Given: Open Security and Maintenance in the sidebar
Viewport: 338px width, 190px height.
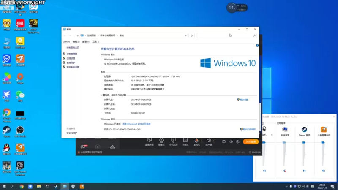Looking at the screenshot, I should (72, 133).
